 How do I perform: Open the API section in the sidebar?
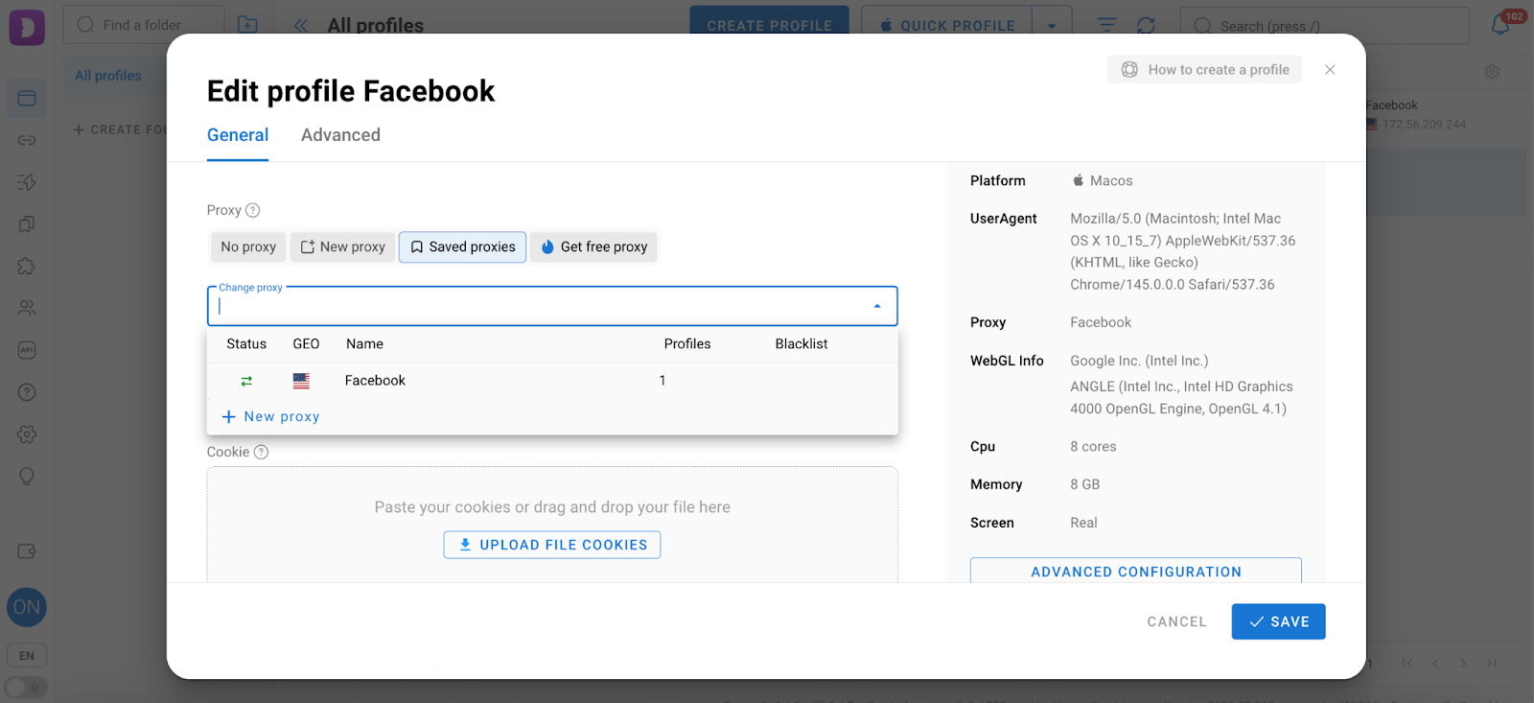27,350
